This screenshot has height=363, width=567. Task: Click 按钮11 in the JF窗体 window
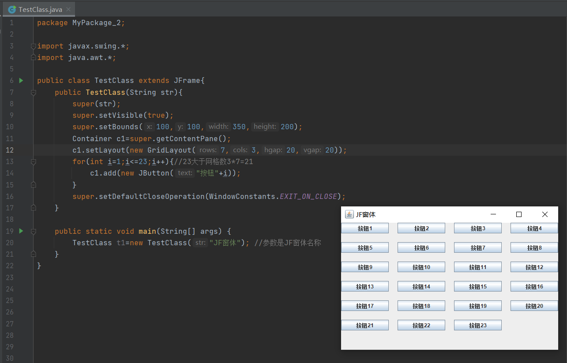coord(478,267)
